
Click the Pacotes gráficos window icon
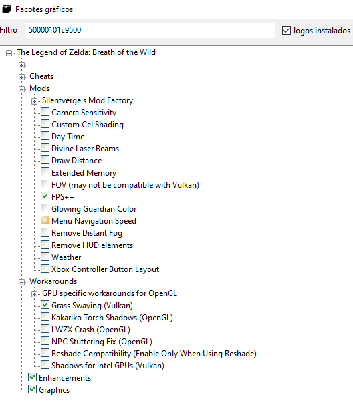pos(7,9)
